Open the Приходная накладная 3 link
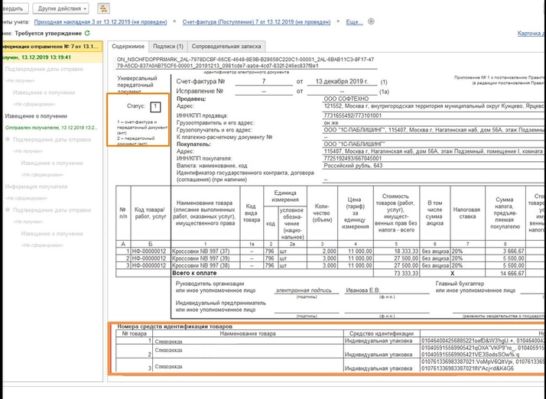The image size is (546, 399). tap(85, 22)
